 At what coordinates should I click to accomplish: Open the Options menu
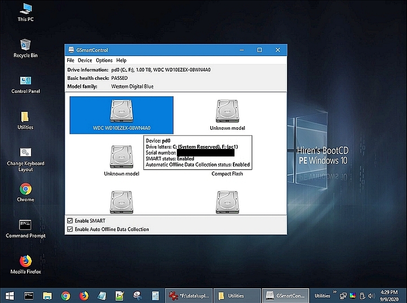pos(104,60)
